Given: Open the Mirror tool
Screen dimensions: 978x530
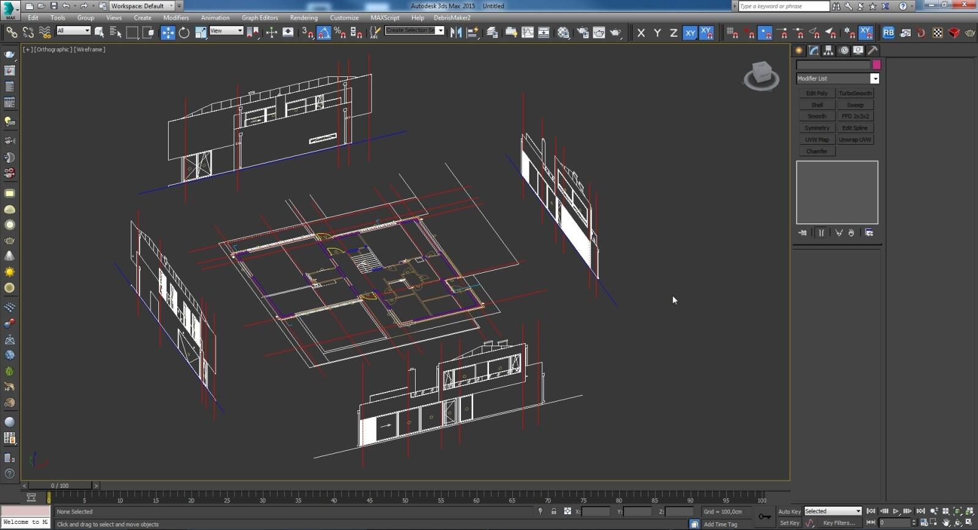Looking at the screenshot, I should [x=456, y=32].
